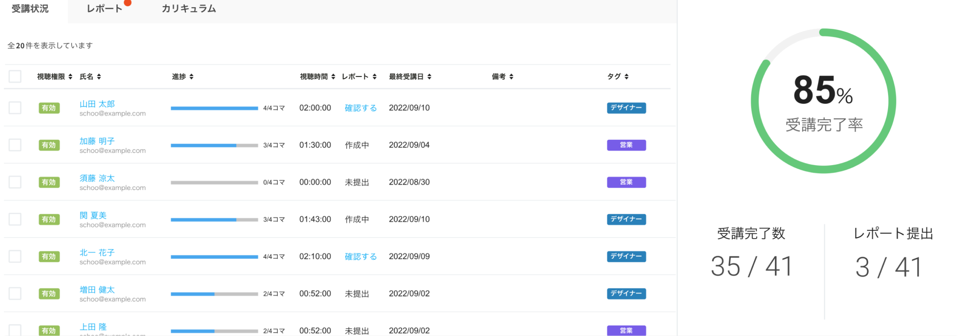The height and width of the screenshot is (336, 962).
Task: Check the box for 山田 太郎
Action: pyautogui.click(x=15, y=108)
